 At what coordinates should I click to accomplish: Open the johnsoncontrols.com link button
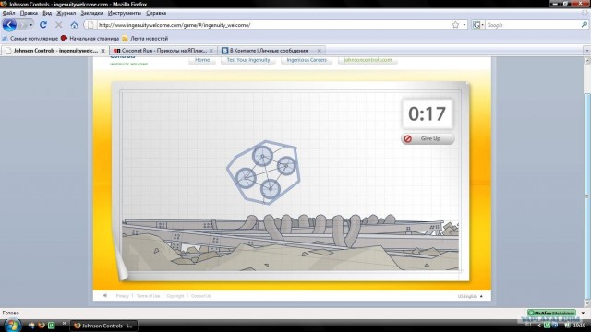pyautogui.click(x=368, y=60)
